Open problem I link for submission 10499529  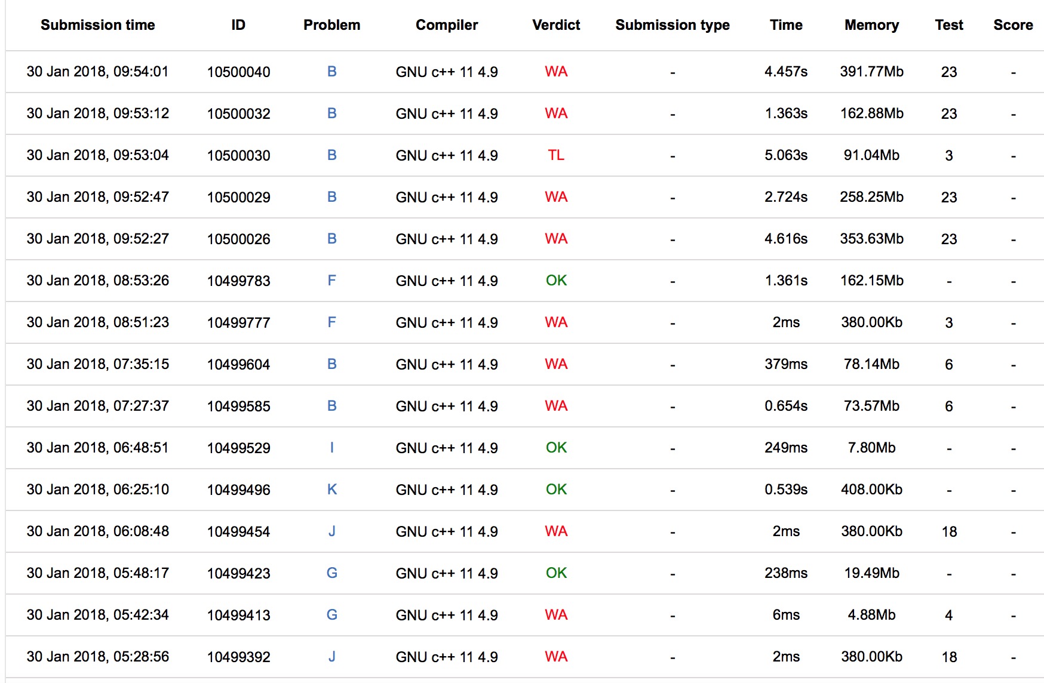point(331,448)
